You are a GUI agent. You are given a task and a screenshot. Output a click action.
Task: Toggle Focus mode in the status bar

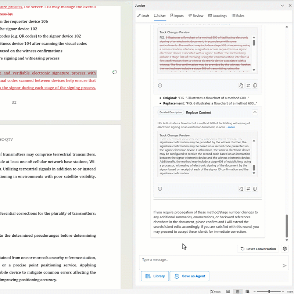point(215,291)
